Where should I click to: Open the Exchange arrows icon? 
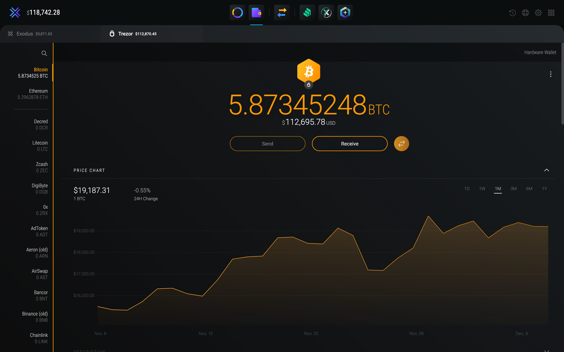[282, 12]
